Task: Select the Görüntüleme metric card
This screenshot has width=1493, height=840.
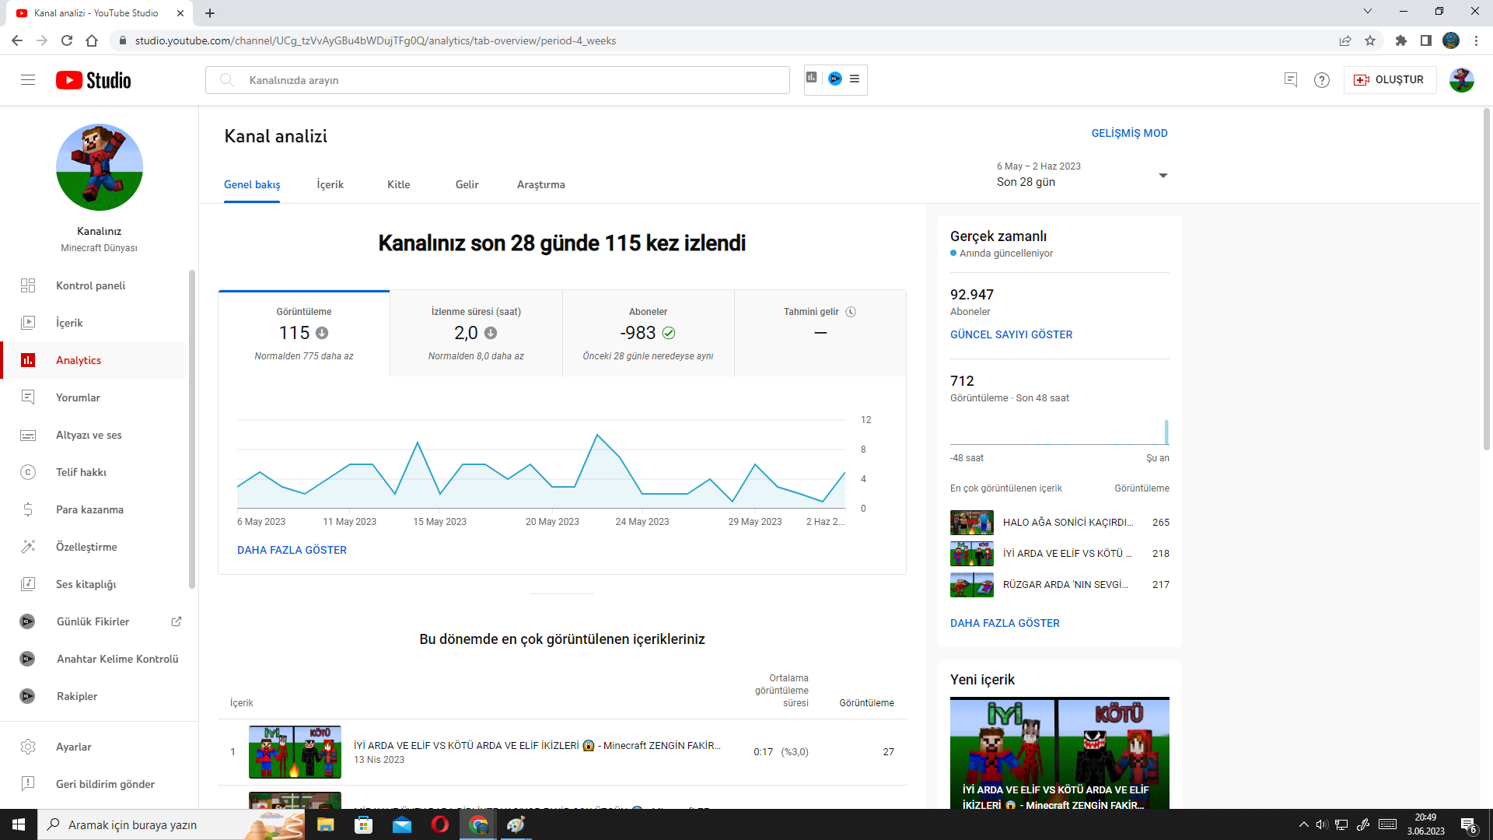Action: [304, 334]
